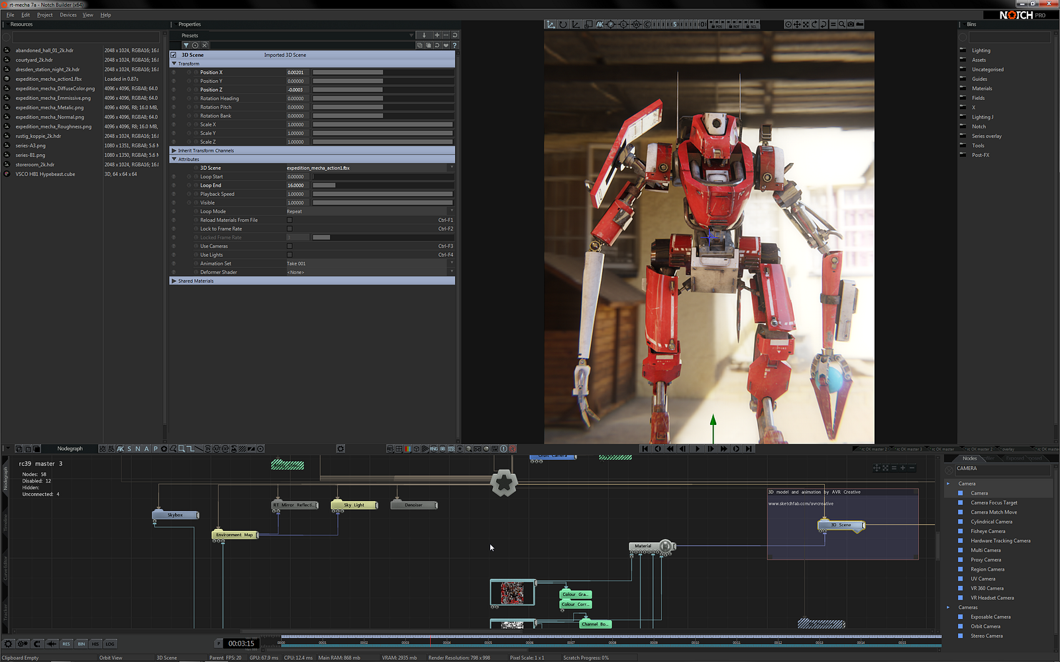Click the audio waveform icon in bottom bar

click(x=52, y=643)
